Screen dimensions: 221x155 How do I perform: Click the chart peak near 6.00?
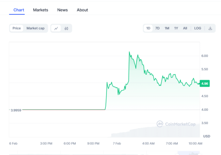click(x=129, y=52)
